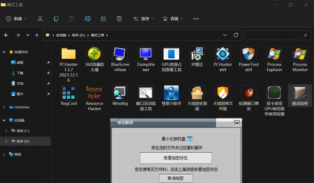Open Process Explorer

[274, 53]
